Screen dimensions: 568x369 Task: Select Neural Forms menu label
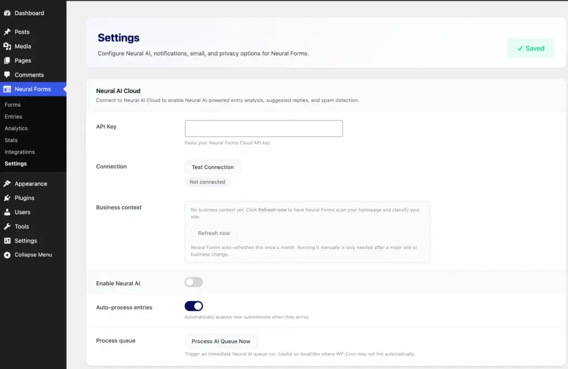click(33, 89)
